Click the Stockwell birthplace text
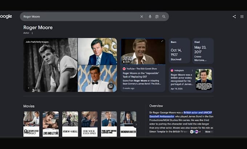The width and height of the screenshot is (247, 149). pyautogui.click(x=176, y=59)
